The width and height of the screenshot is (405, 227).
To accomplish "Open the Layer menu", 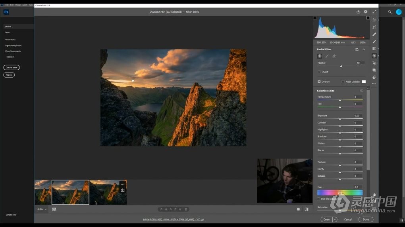I will (25, 5).
